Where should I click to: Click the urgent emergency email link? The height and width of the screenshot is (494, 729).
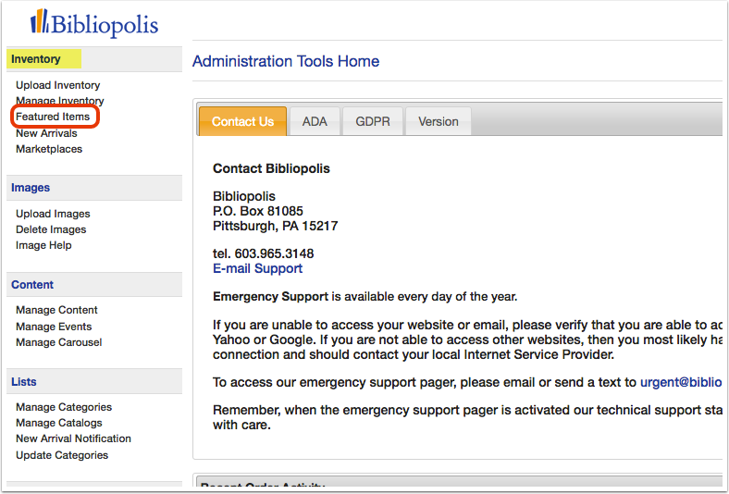click(681, 382)
